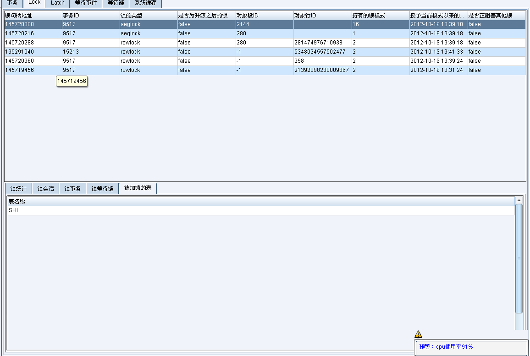Open the 等待链 tab
The width and height of the screenshot is (530, 356).
pyautogui.click(x=116, y=3)
